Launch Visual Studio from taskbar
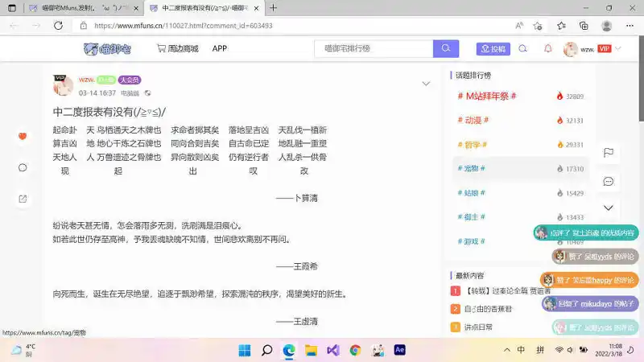Screen dimensions: 644x362 [333, 350]
